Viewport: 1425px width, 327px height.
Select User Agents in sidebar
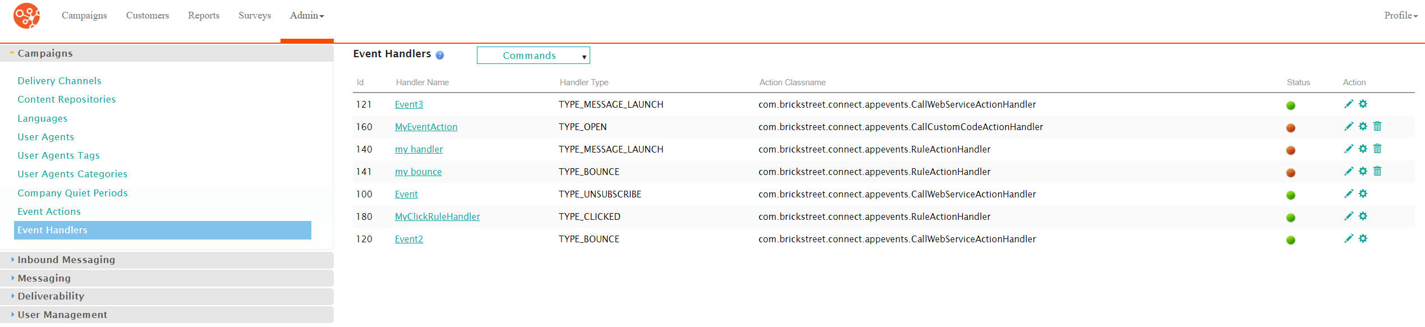(46, 137)
